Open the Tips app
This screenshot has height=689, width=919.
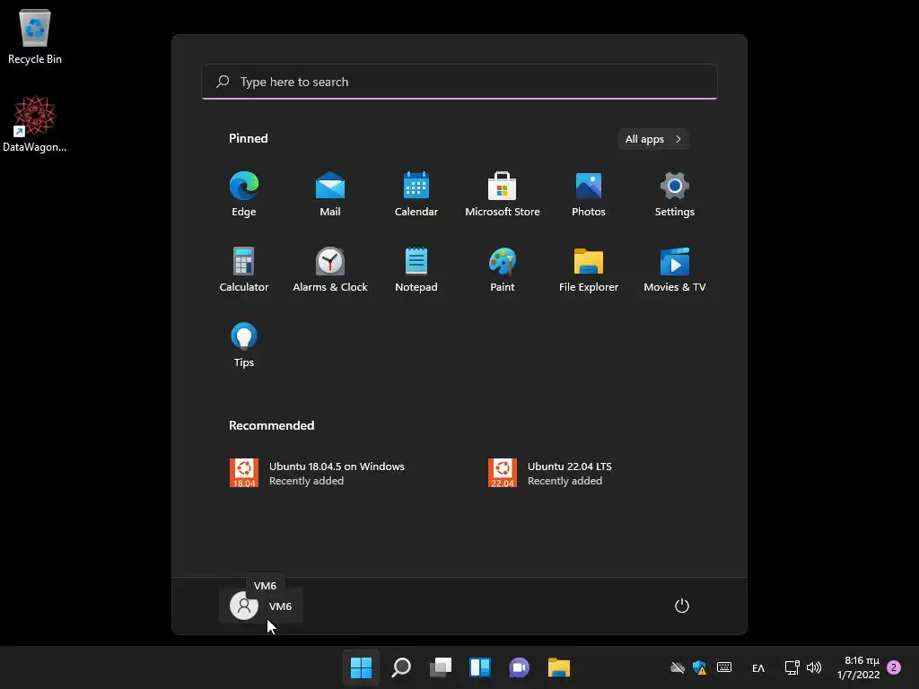click(244, 345)
